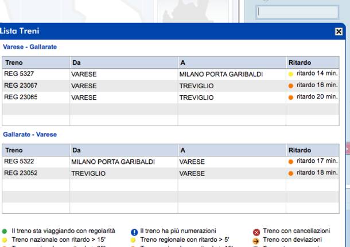
Task: Click the empty text field above the dialog
Action: pyautogui.click(x=287, y=12)
